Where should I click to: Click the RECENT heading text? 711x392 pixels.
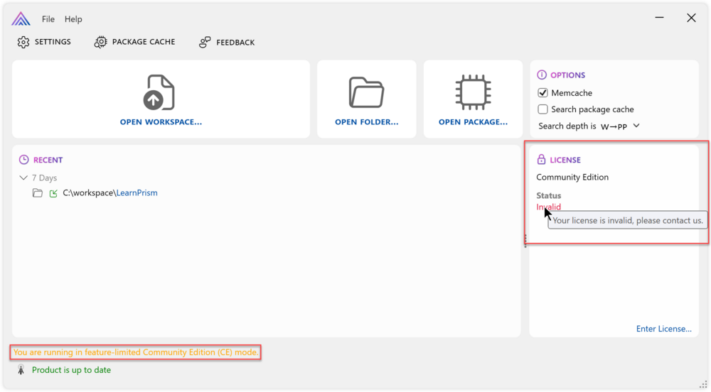pos(48,160)
